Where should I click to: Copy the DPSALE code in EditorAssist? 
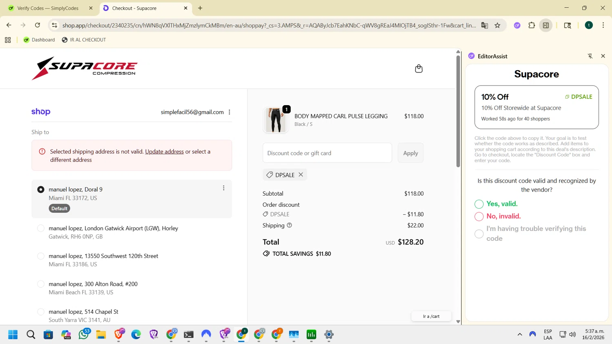click(579, 97)
